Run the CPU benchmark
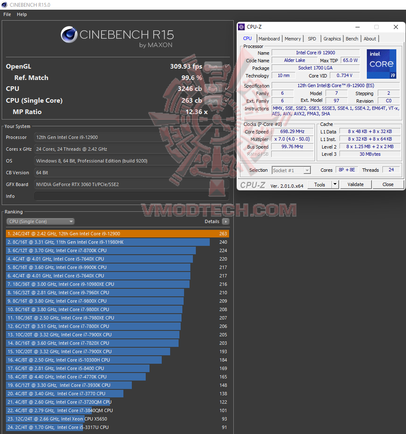This screenshot has height=434, width=406. 213,88
